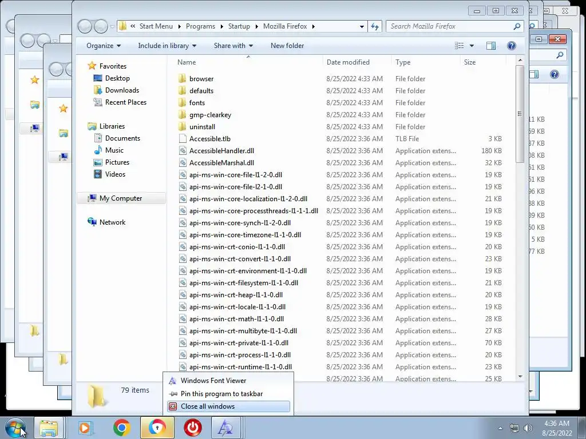Select Favorites in the navigation pane
586x439 pixels.
(x=113, y=66)
